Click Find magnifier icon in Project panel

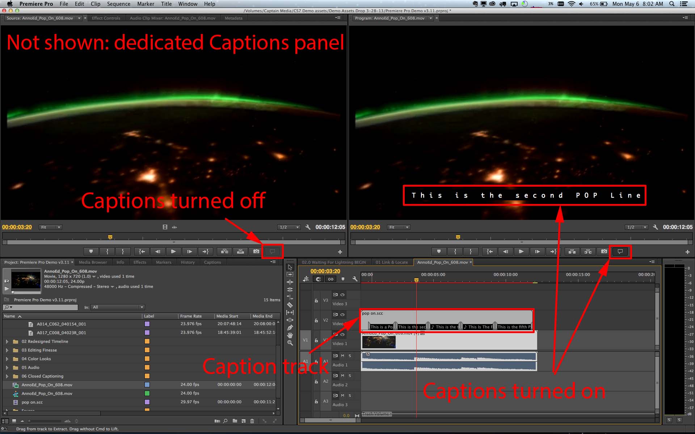tap(226, 421)
